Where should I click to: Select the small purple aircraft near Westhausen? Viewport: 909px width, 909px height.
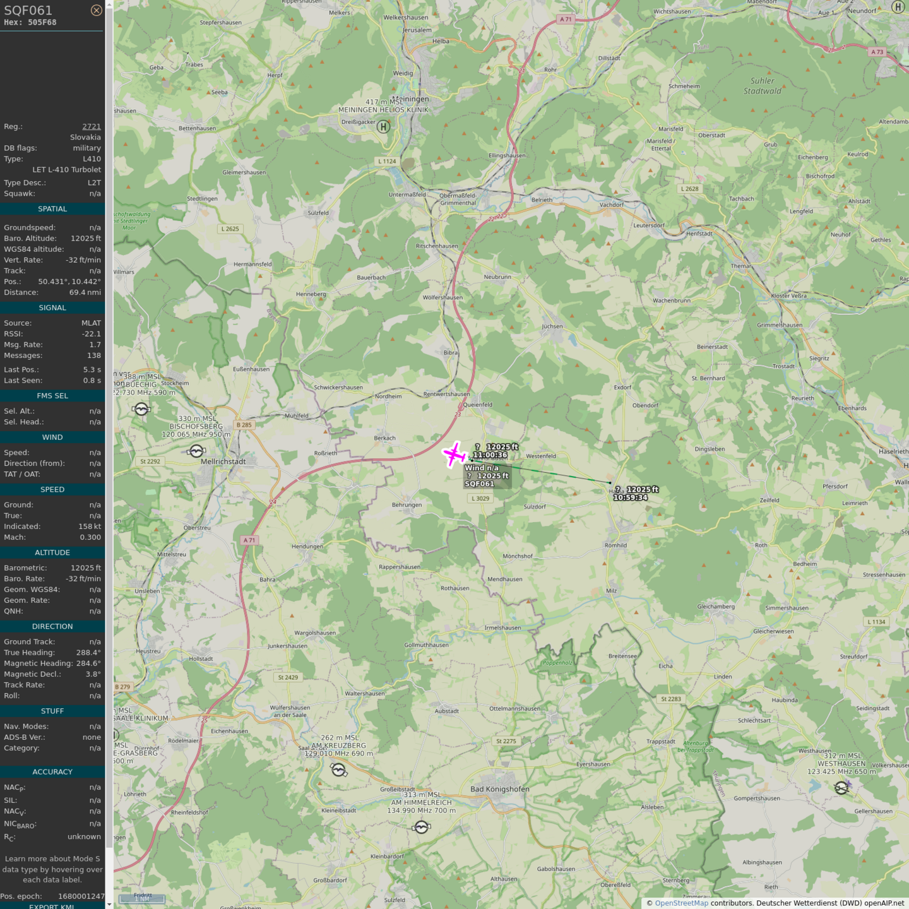[x=849, y=784]
